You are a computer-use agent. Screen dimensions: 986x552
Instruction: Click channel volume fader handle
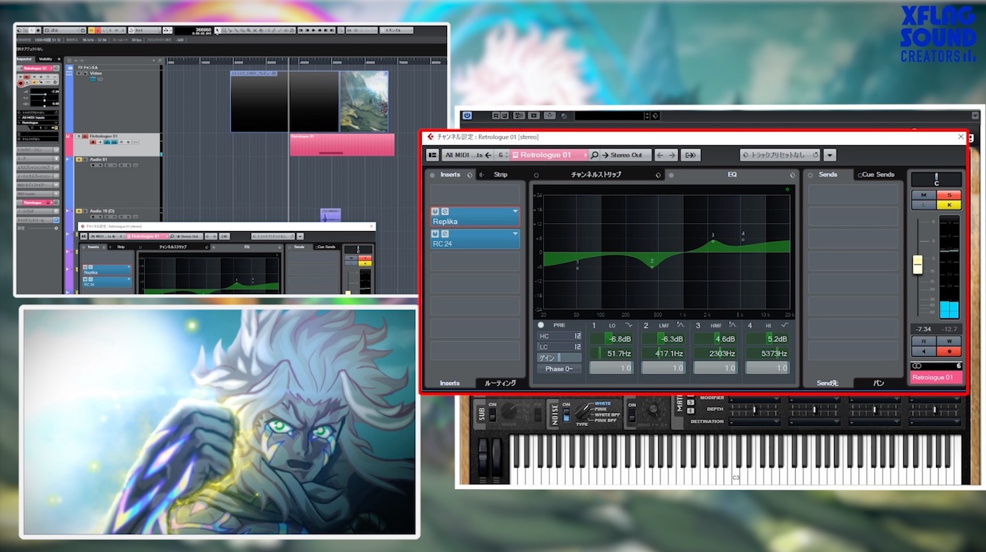click(917, 264)
